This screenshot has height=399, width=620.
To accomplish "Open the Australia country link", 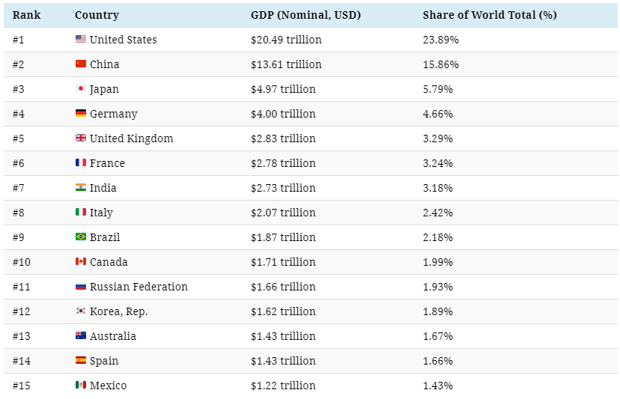I will tap(113, 336).
